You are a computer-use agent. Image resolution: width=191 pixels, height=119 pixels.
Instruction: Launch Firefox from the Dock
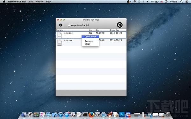tap(91, 115)
